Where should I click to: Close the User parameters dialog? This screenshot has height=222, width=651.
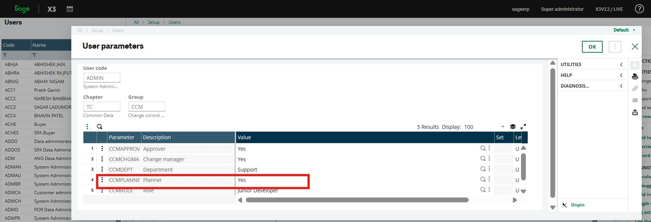click(x=635, y=46)
